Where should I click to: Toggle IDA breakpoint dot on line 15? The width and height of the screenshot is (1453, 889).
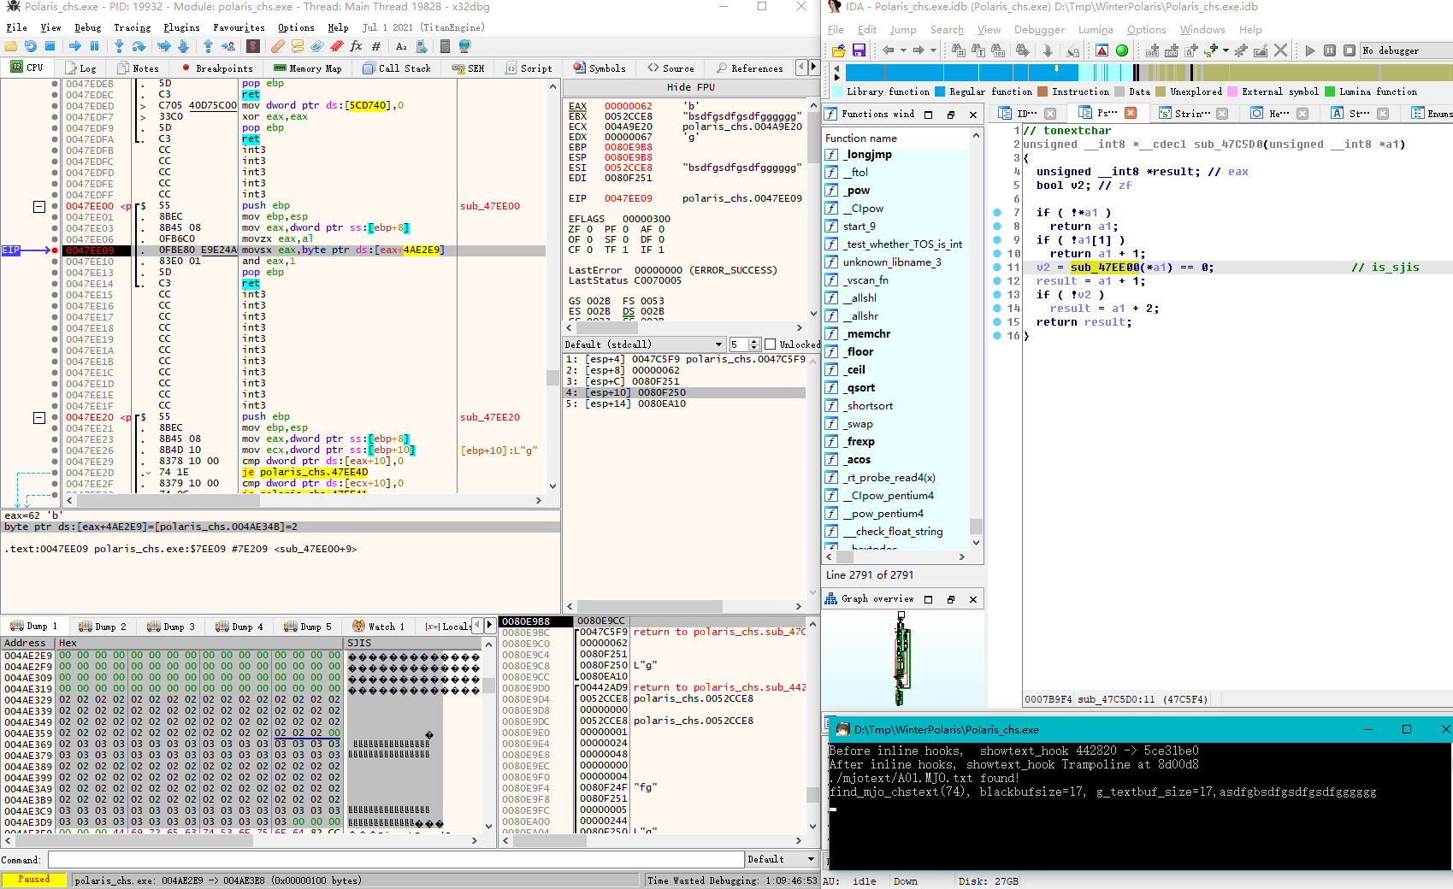997,322
